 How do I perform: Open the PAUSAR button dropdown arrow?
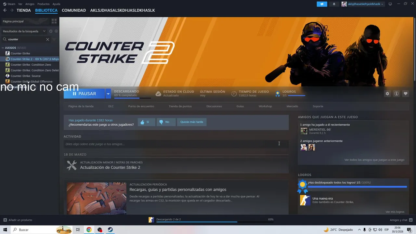coord(108,94)
